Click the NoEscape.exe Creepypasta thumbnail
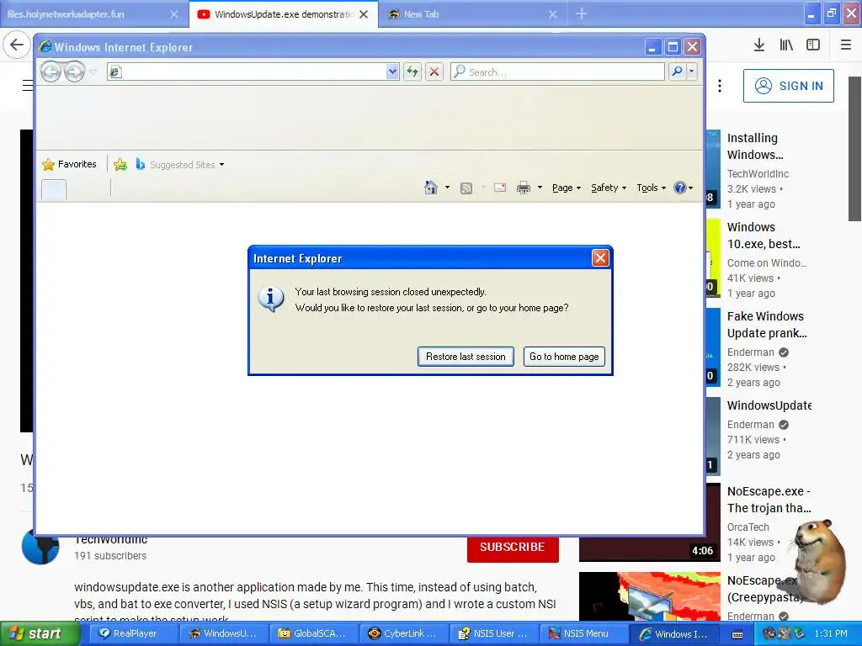 coord(650,596)
